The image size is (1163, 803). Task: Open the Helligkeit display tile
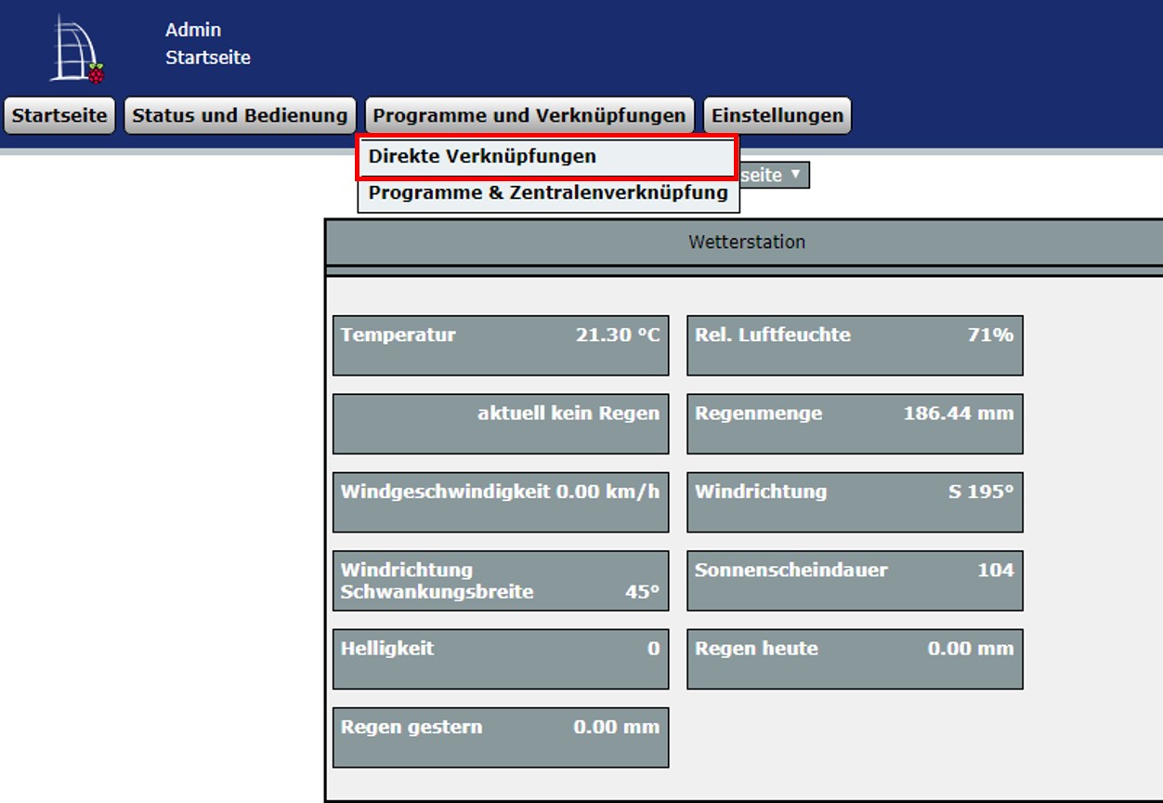click(501, 658)
